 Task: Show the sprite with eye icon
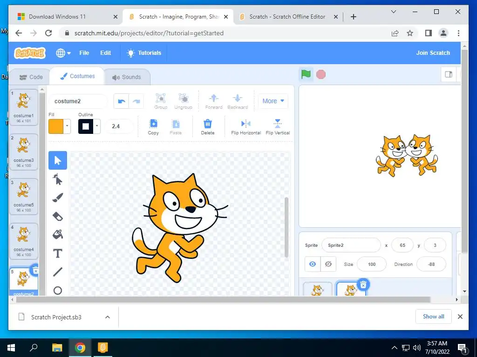(313, 264)
